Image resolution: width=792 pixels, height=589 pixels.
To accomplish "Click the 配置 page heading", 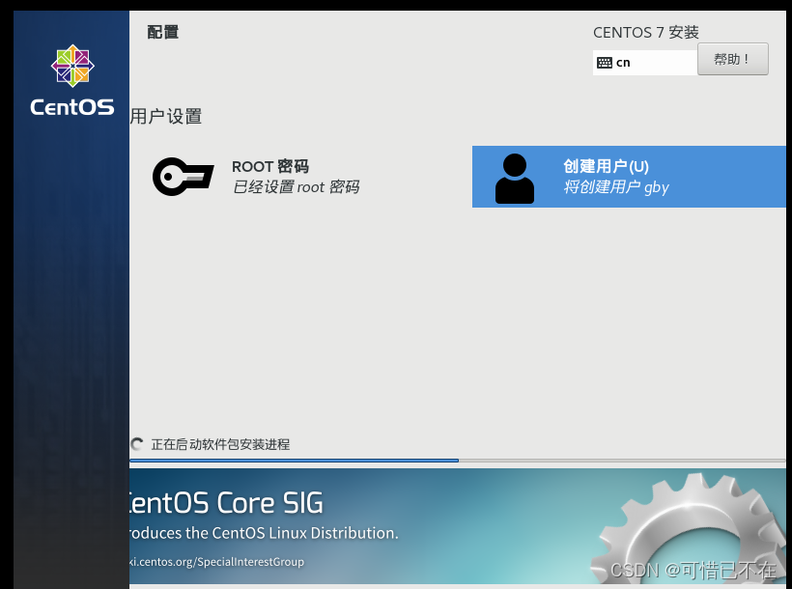I will pos(162,31).
